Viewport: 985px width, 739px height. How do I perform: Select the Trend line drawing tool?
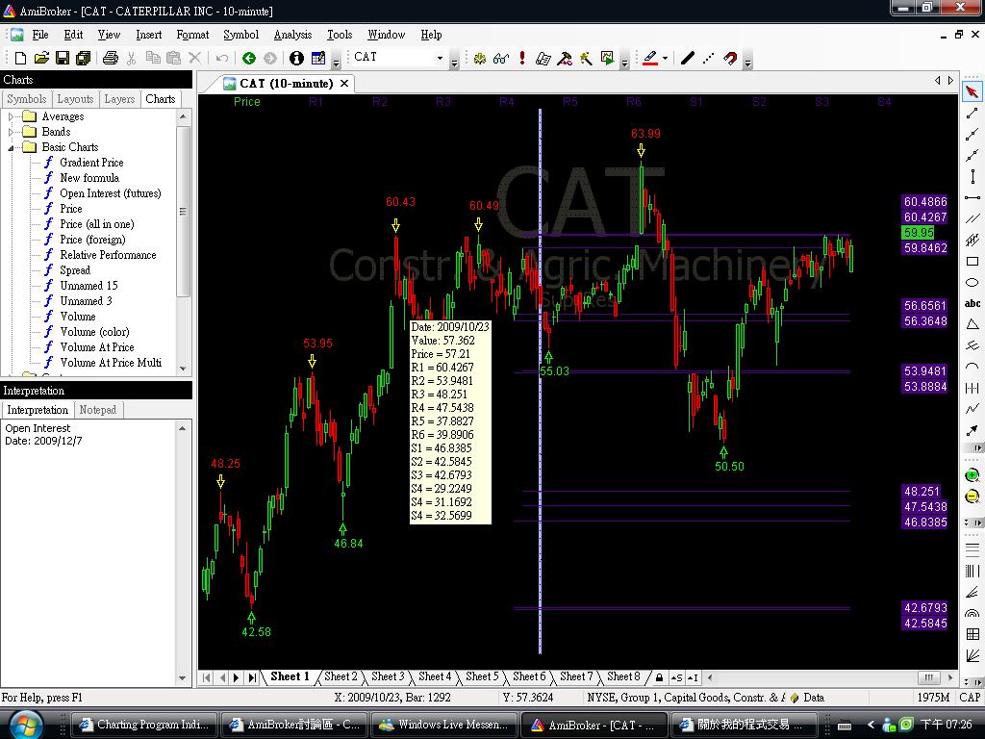click(972, 114)
